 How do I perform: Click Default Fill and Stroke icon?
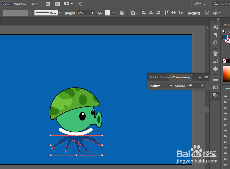coord(224,31)
